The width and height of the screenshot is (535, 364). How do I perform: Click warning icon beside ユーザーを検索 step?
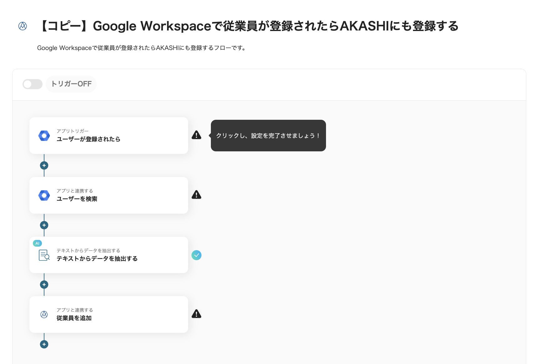[x=196, y=195]
